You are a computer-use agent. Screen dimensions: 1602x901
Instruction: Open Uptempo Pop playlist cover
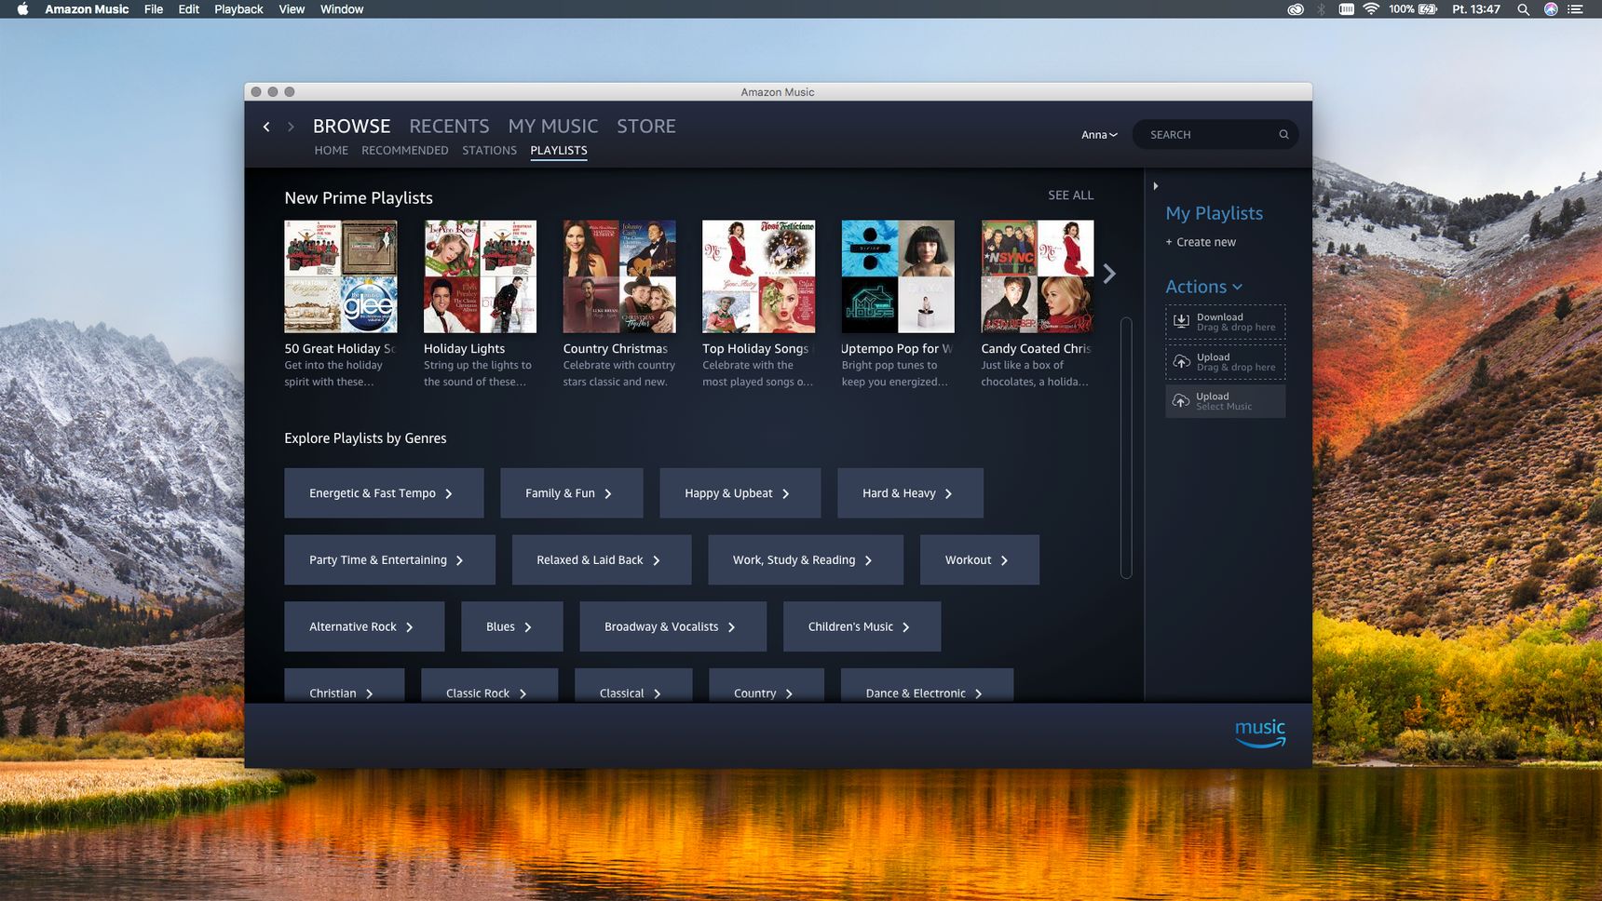(898, 276)
